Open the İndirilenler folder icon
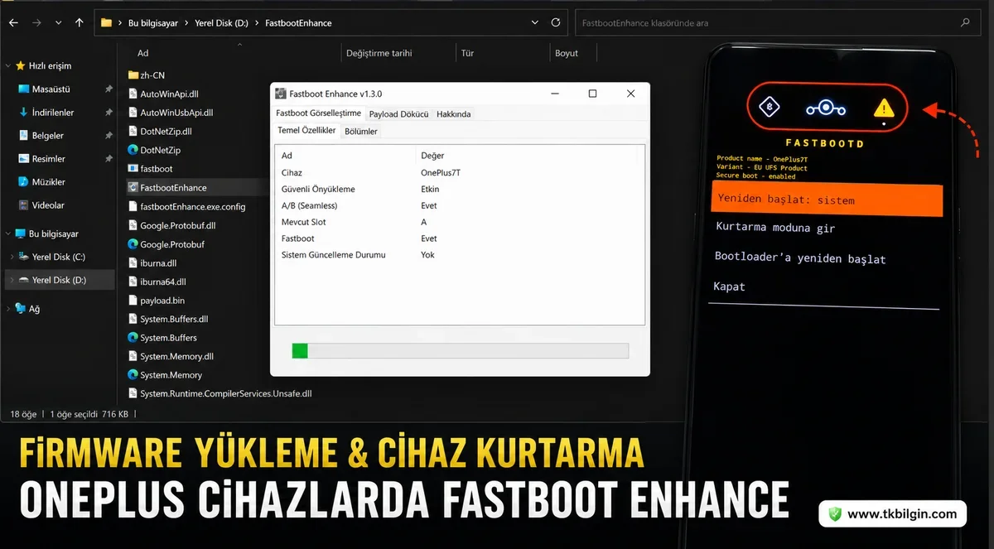 click(x=23, y=112)
